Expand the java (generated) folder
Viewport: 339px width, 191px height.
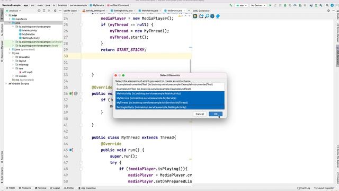tap(10, 49)
